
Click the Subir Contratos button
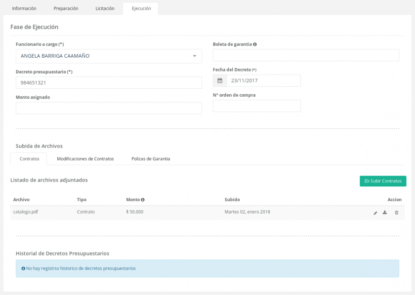coord(383,181)
